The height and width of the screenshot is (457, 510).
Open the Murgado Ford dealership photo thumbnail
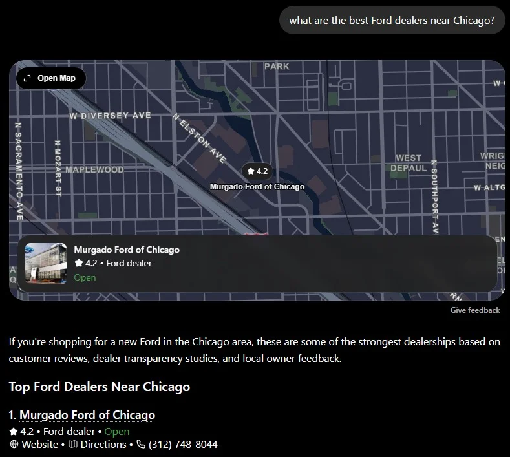pyautogui.click(x=46, y=264)
